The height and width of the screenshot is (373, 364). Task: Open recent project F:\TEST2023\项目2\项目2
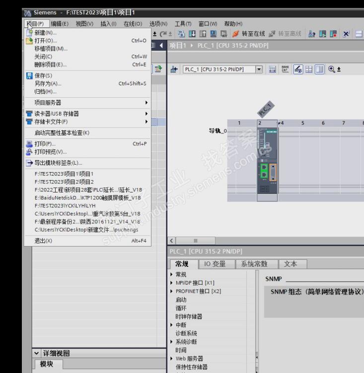coord(88,182)
